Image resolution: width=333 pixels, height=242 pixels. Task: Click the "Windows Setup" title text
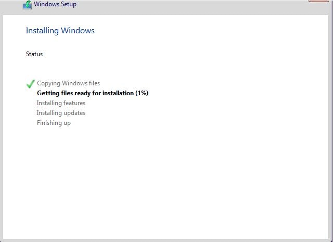tap(55, 5)
